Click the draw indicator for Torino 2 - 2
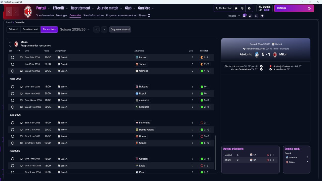Viewport: 322px width, 181px height. [x=202, y=64]
